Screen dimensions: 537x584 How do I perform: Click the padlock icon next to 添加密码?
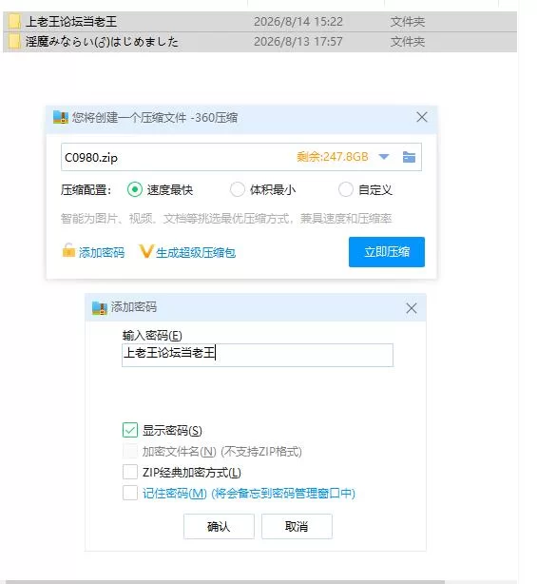[68, 250]
